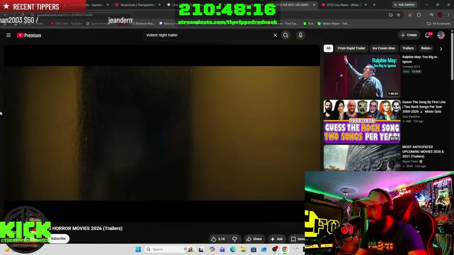
Task: Open YouTube notifications bell
Action: (427, 35)
